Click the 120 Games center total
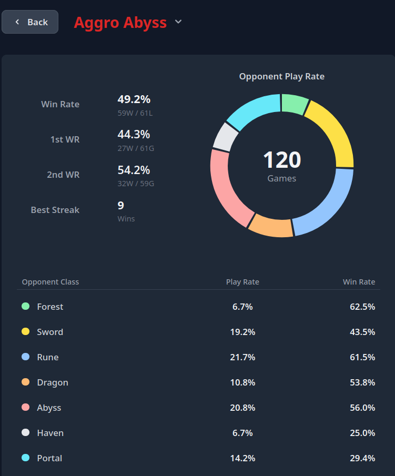The image size is (395, 476). pos(282,166)
